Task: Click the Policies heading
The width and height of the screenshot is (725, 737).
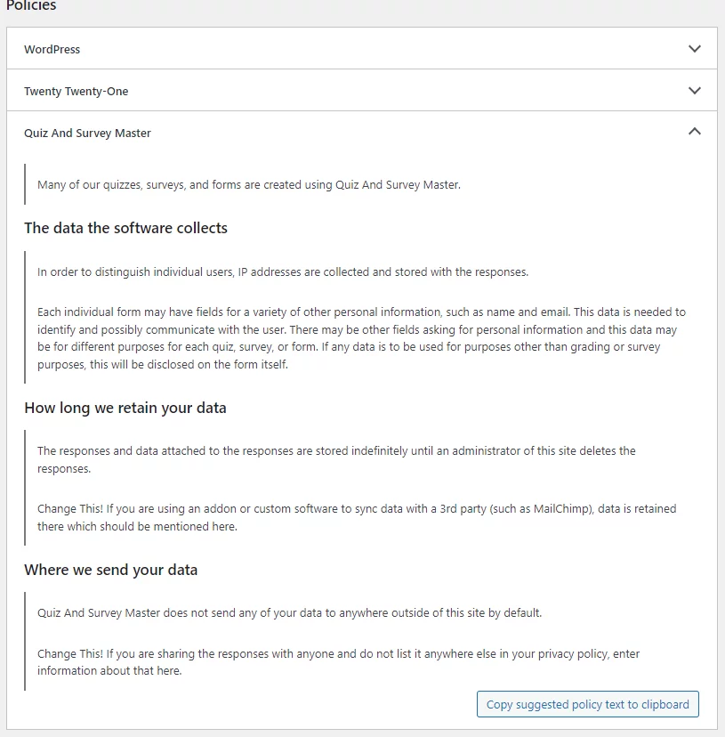Action: (x=31, y=6)
